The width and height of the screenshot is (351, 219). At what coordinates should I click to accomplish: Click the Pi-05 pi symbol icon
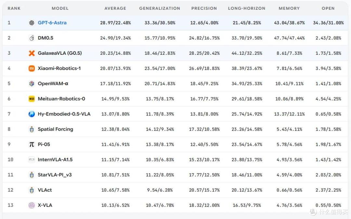[x=32, y=144]
